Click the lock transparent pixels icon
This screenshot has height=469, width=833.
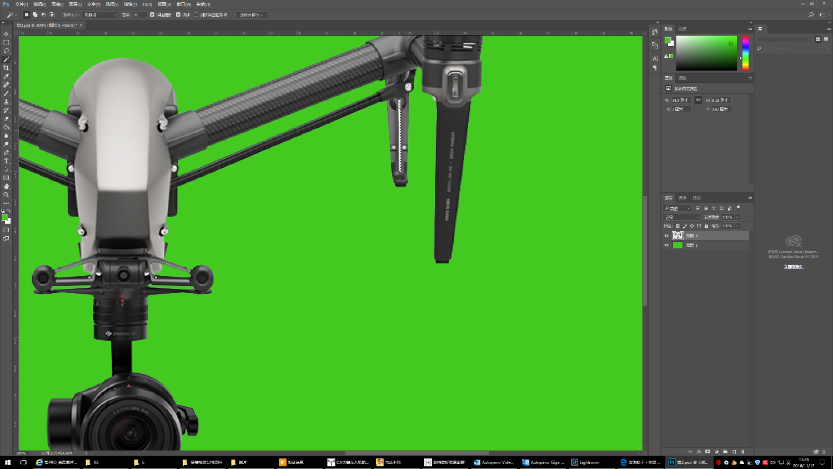(x=678, y=226)
